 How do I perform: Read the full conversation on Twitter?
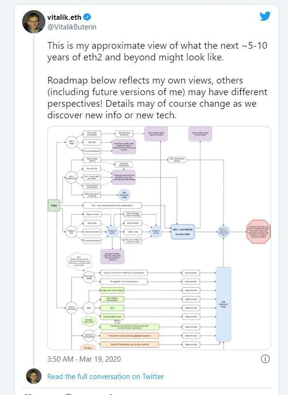tap(106, 376)
